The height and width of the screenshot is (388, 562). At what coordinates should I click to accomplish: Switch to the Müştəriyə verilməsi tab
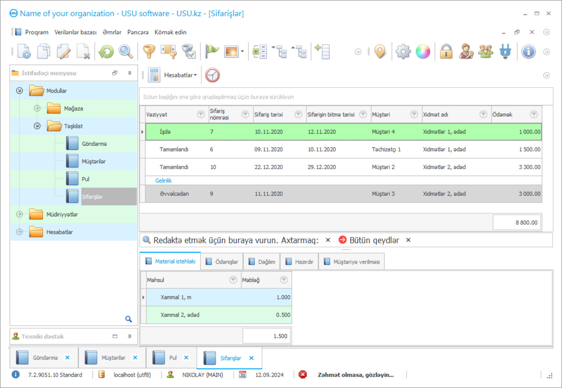(x=352, y=262)
